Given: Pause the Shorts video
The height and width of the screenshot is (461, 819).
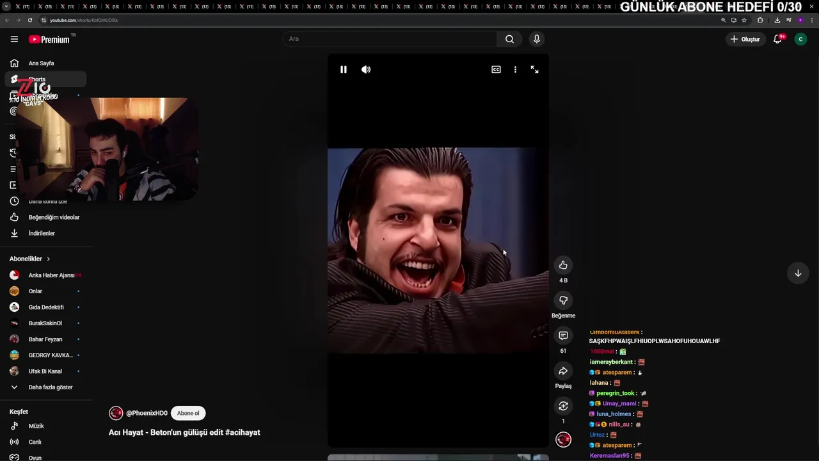Looking at the screenshot, I should (344, 69).
